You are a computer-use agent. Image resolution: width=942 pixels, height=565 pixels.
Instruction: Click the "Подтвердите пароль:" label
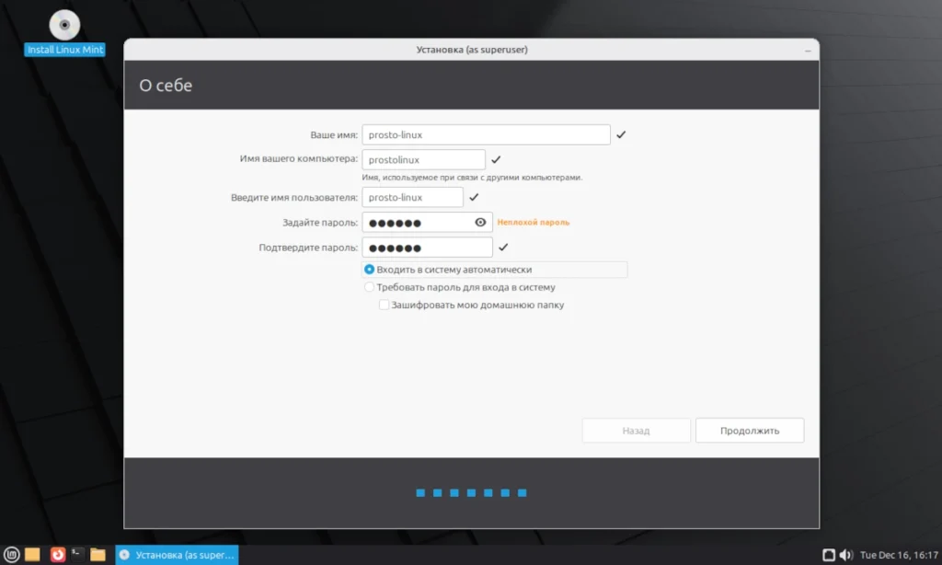pos(308,248)
